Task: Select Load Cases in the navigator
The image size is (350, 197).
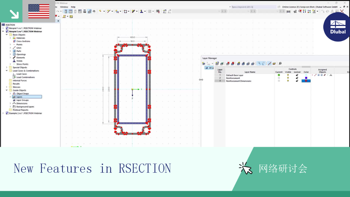Action: point(22,74)
